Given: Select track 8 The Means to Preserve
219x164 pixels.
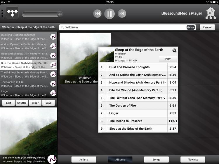Looking at the screenshot, I should [x=138, y=121].
